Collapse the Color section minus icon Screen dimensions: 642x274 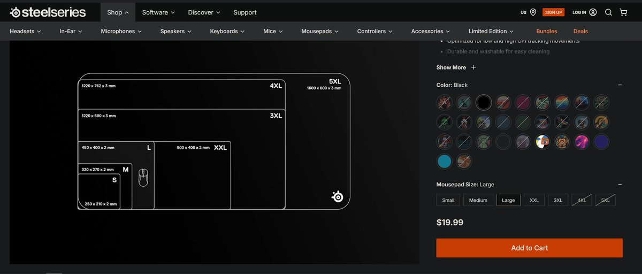pos(620,85)
